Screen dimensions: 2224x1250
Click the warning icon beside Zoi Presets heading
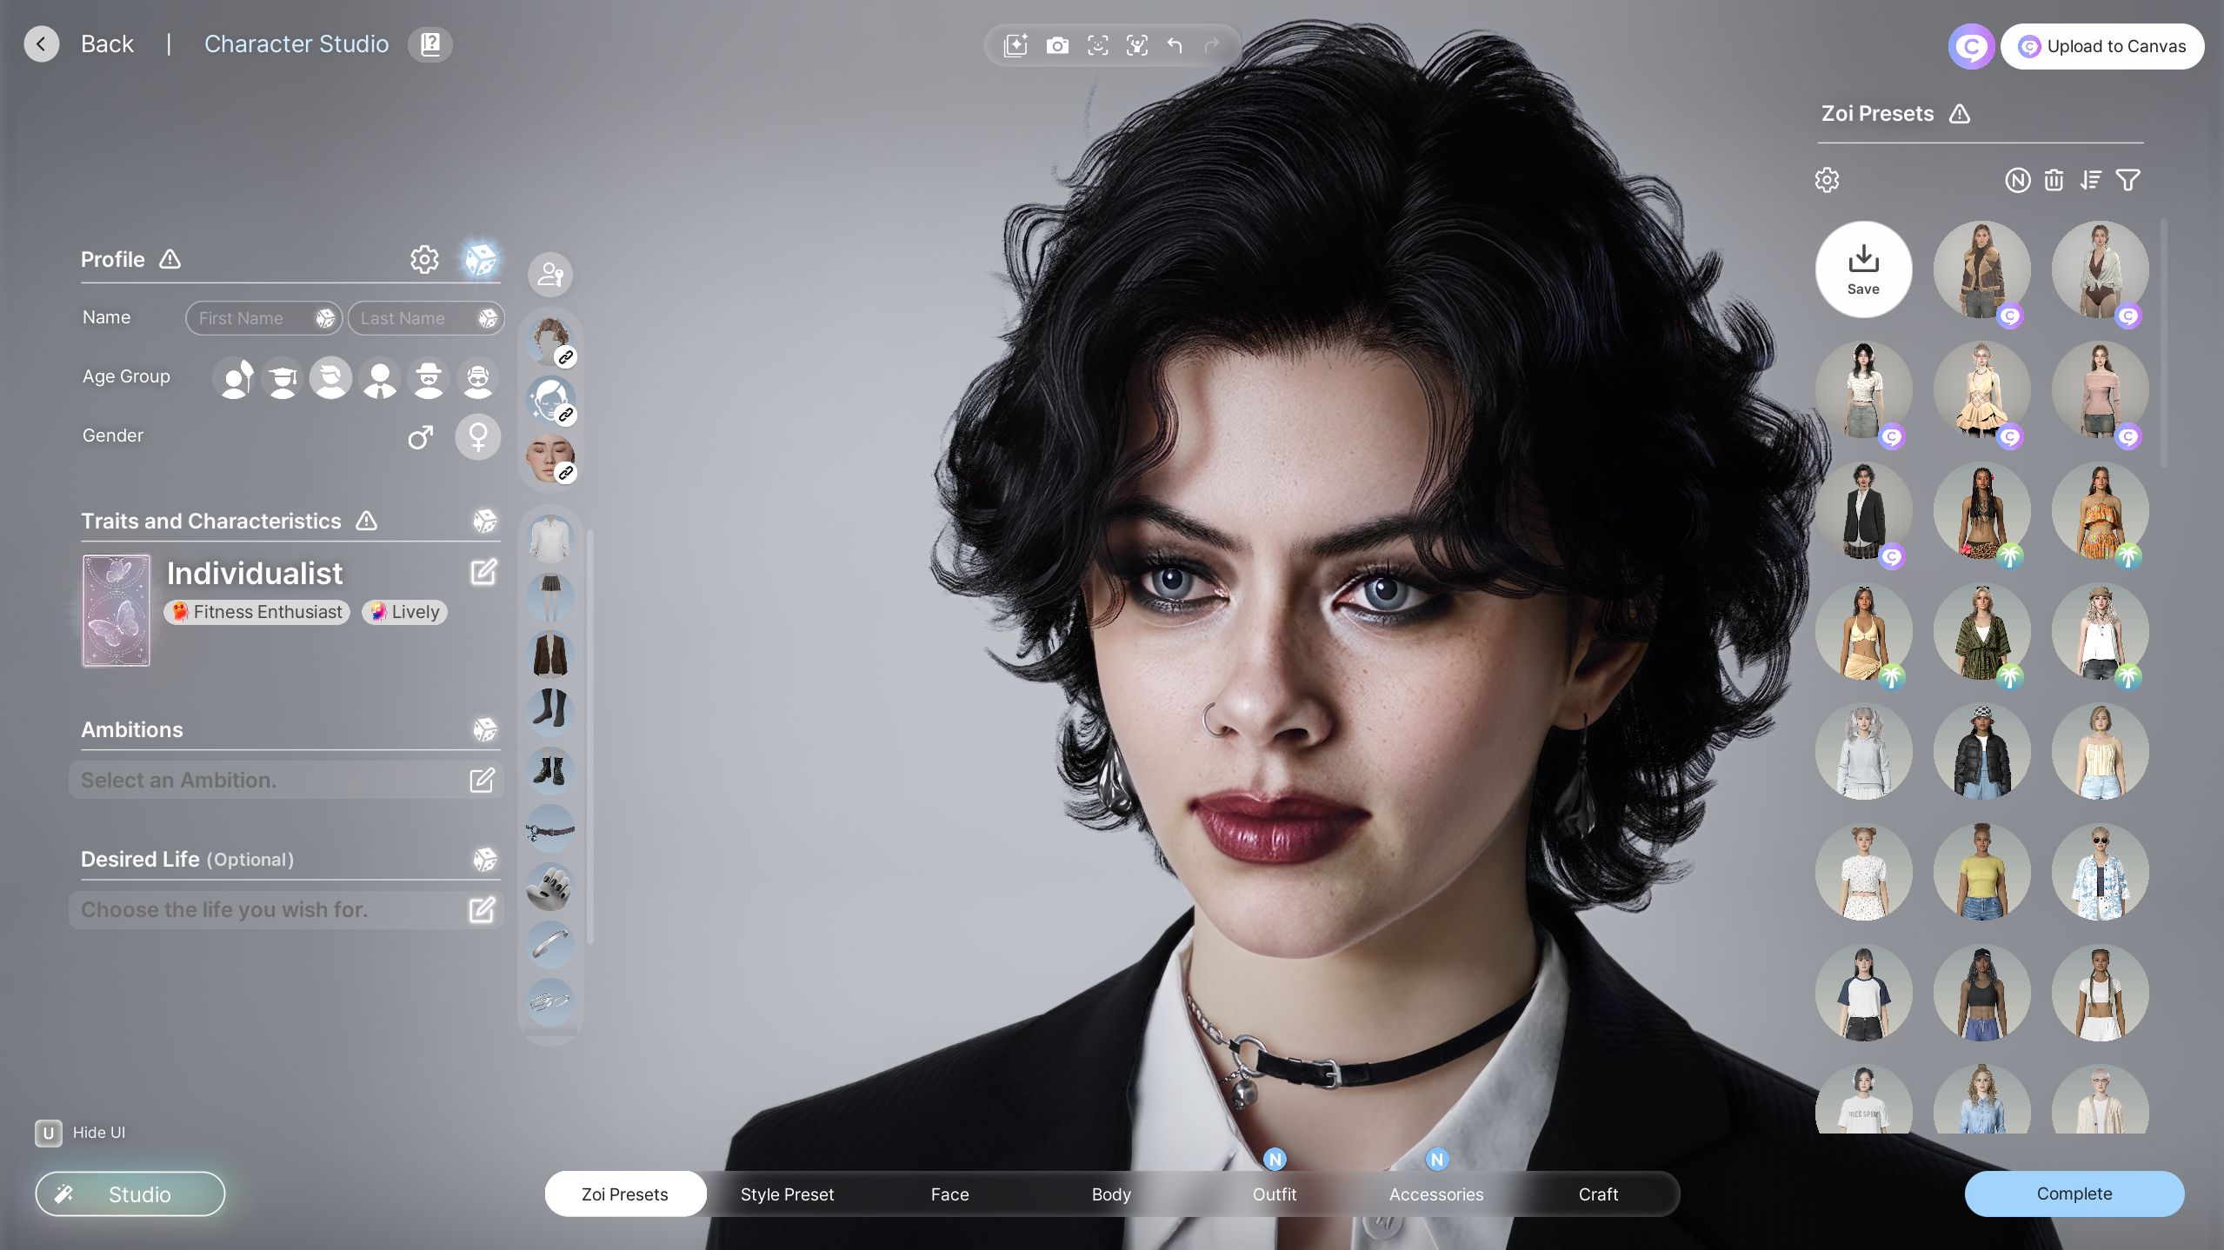[x=1960, y=114]
